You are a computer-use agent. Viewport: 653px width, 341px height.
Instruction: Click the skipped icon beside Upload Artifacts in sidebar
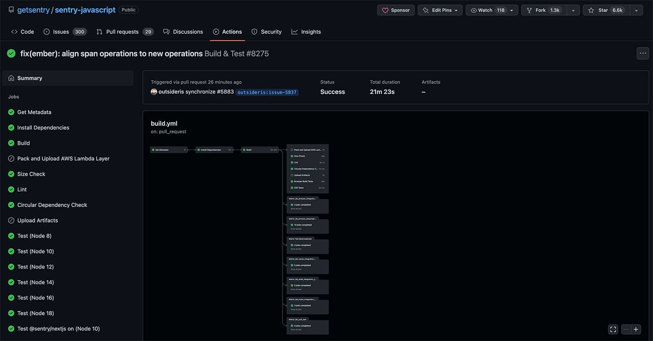point(11,221)
